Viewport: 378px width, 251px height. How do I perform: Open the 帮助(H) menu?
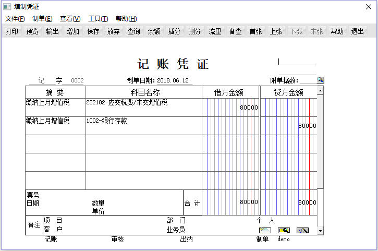[126, 19]
